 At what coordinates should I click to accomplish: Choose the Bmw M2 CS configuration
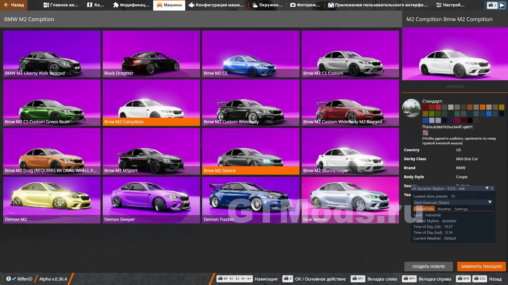[251, 54]
